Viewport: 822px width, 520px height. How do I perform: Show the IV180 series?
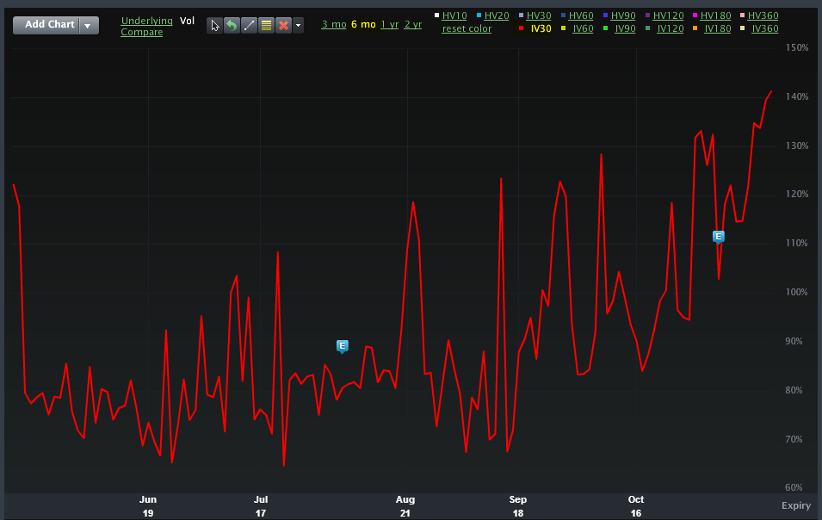coord(718,28)
